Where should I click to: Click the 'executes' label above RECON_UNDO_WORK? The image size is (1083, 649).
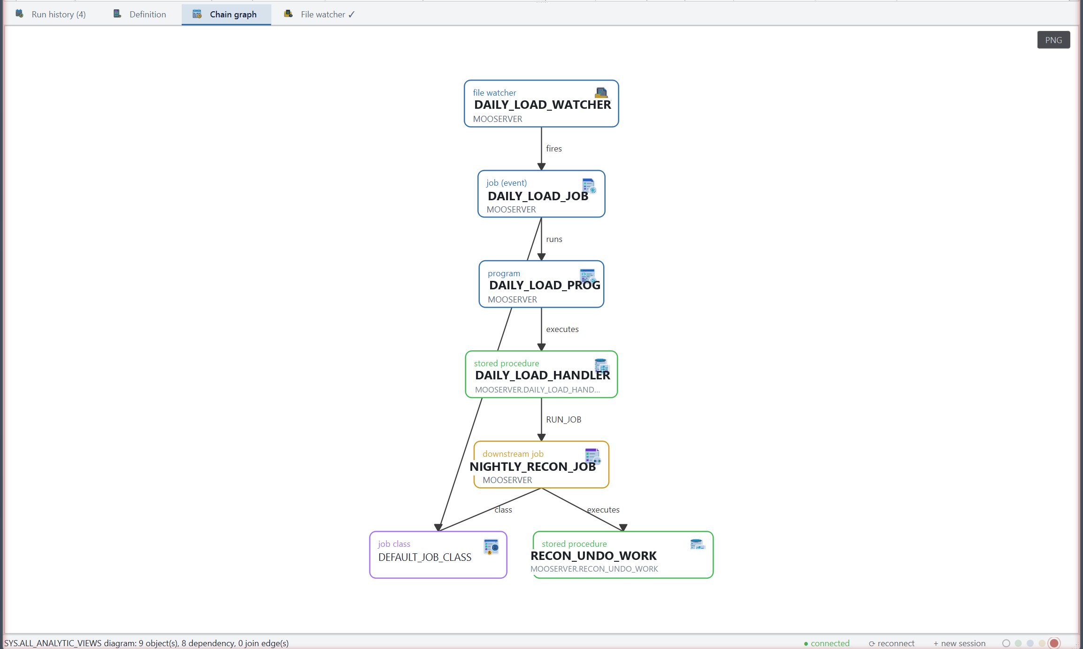click(603, 510)
